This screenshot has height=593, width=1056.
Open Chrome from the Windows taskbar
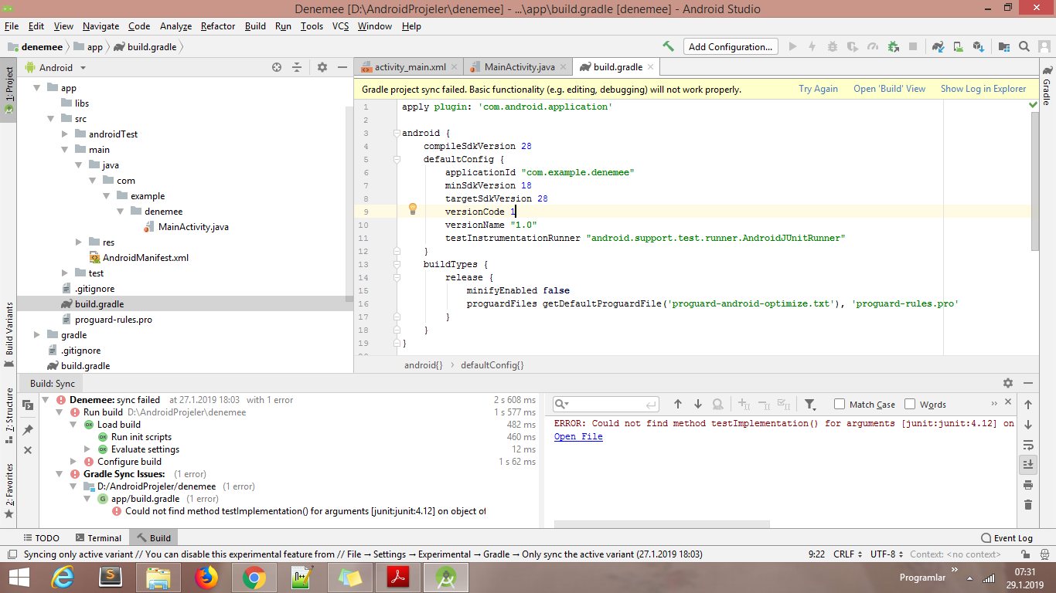(x=254, y=578)
